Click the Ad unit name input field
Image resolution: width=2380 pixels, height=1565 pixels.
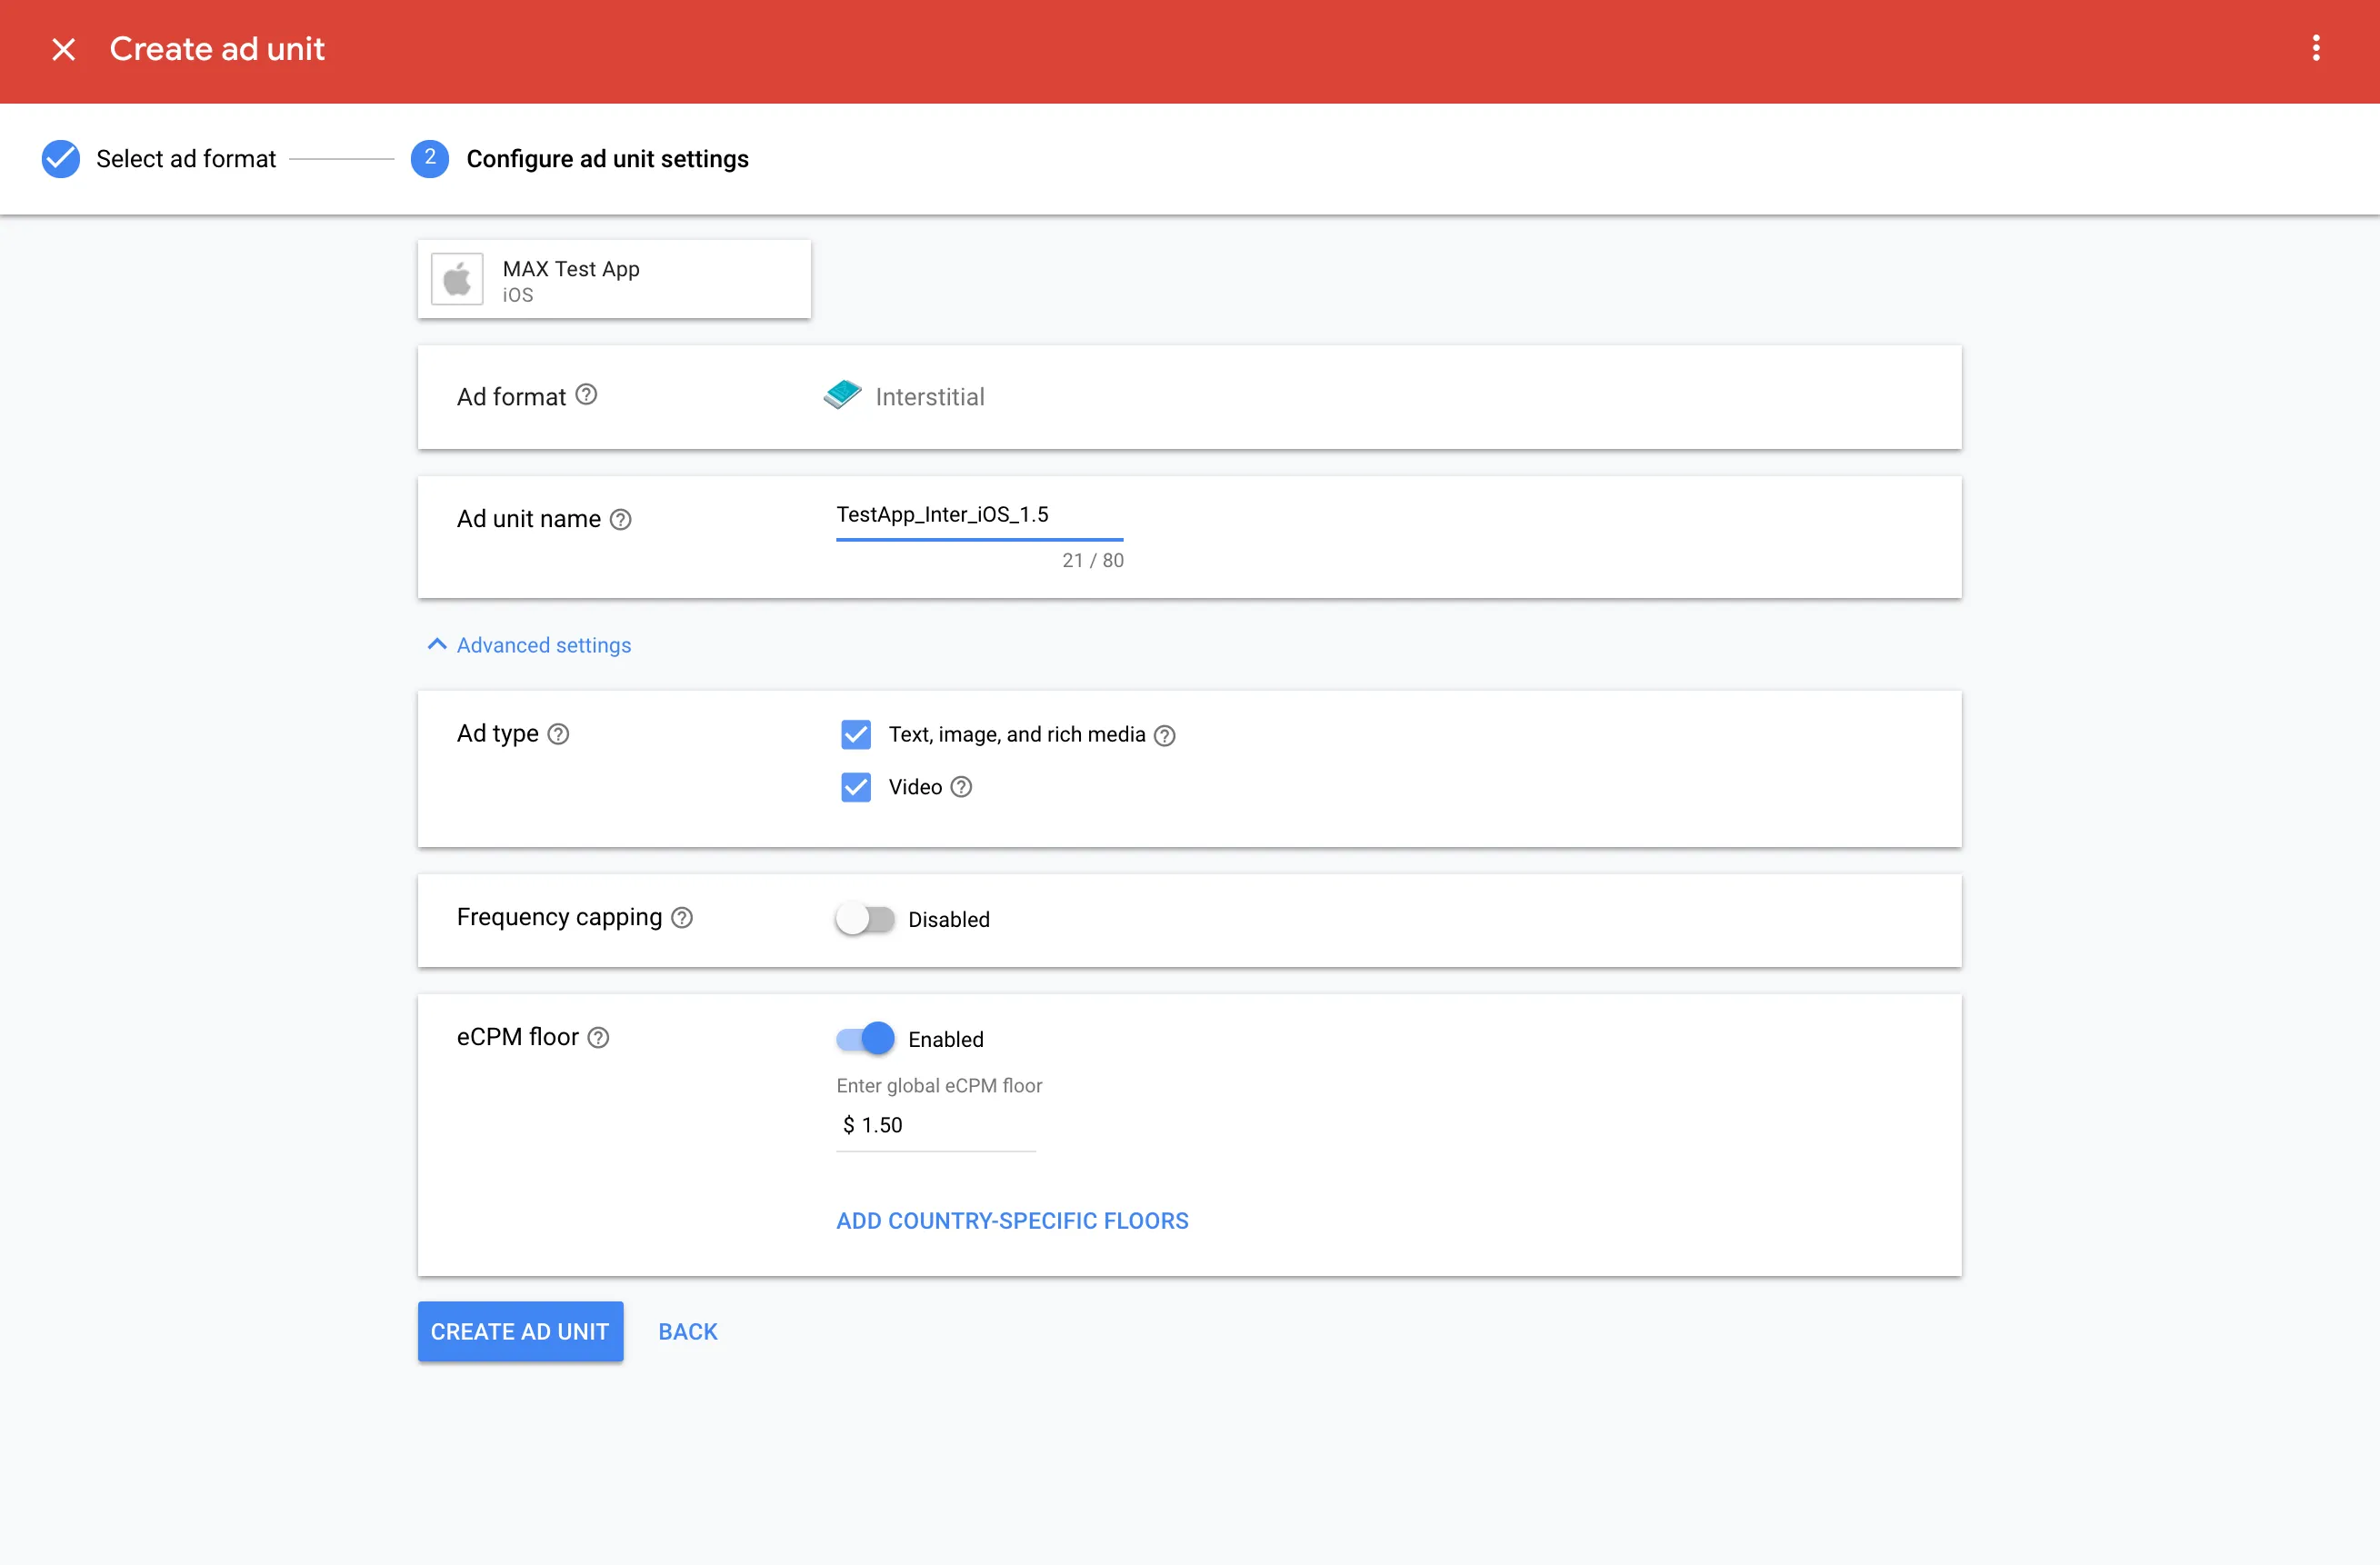point(979,516)
